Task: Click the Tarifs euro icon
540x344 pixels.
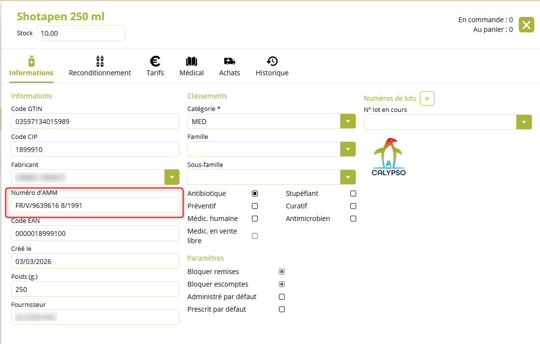Action: tap(155, 61)
